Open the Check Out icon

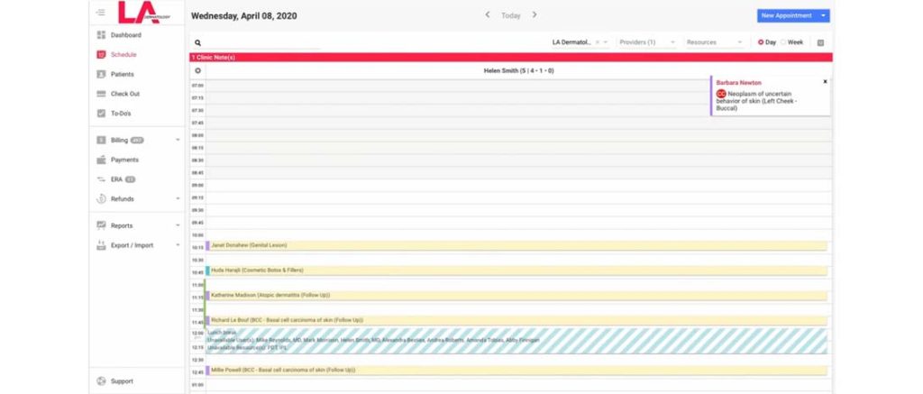coord(102,94)
